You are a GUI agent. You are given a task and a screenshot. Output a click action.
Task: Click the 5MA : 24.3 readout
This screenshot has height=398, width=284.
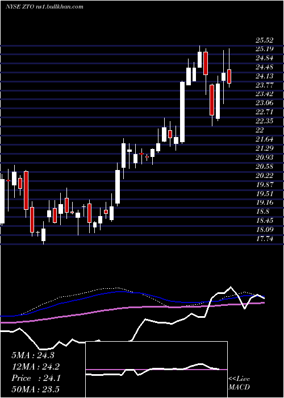click(33, 355)
